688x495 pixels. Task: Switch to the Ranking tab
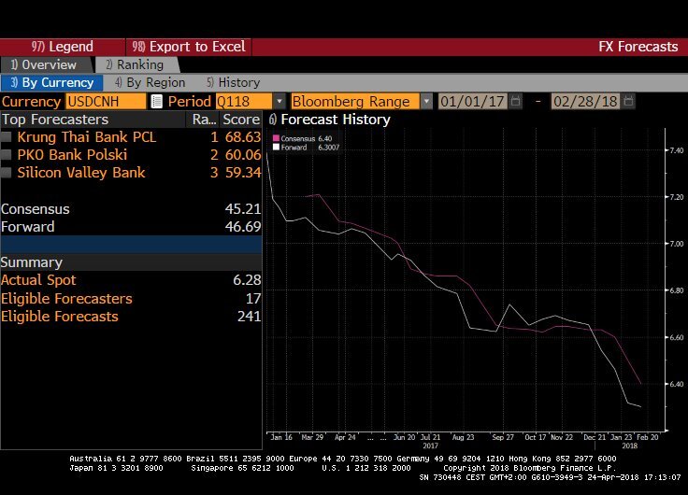134,65
